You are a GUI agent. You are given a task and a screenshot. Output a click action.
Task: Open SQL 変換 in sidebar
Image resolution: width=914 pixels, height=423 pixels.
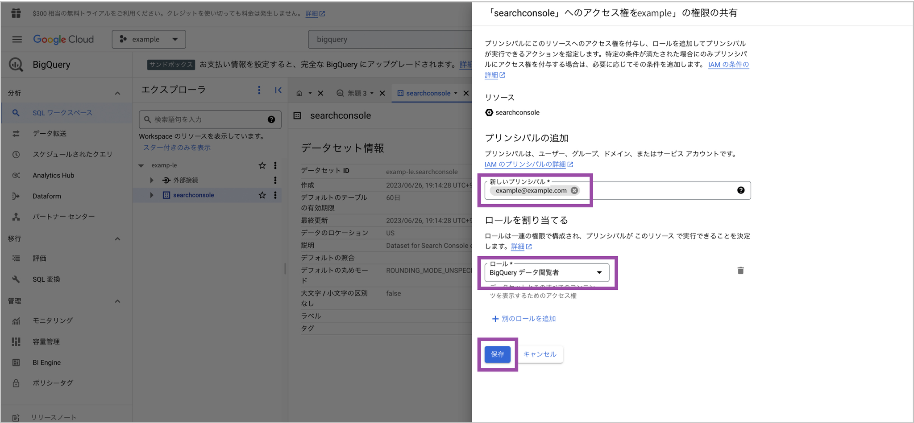click(x=67, y=279)
